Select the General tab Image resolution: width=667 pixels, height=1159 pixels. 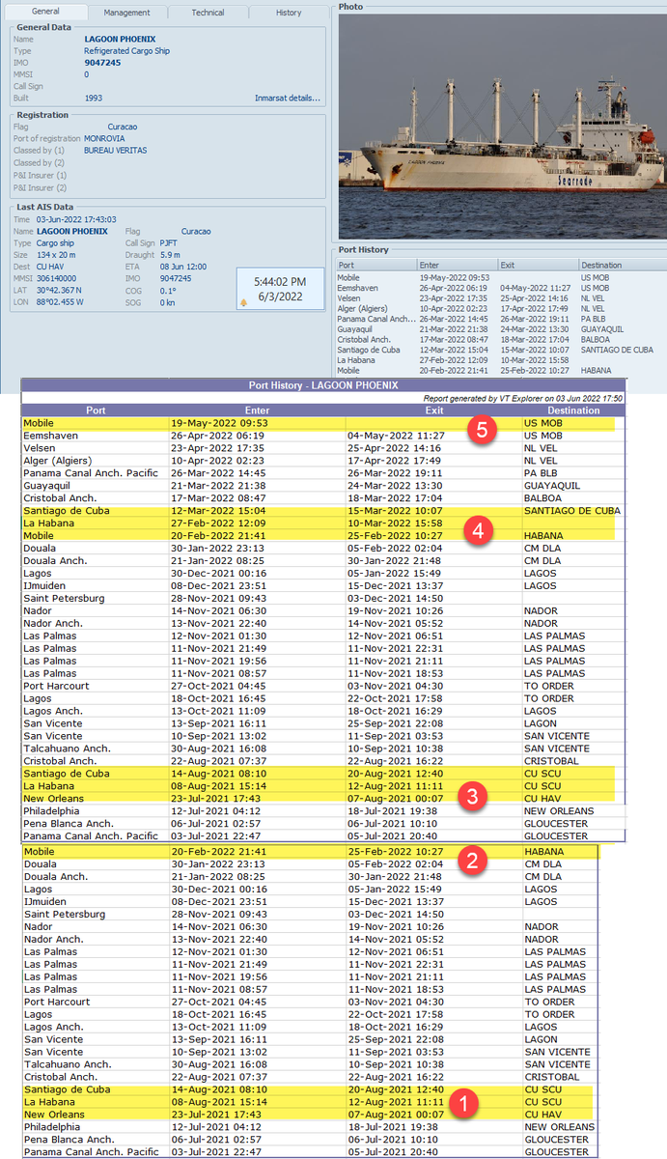point(45,12)
